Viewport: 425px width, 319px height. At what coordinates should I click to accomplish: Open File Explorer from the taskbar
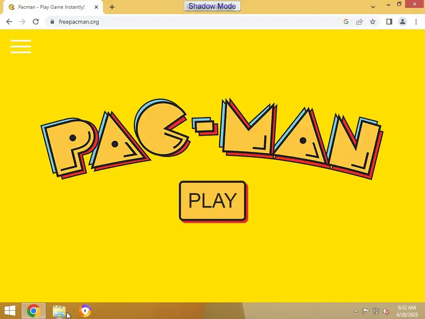[59, 311]
